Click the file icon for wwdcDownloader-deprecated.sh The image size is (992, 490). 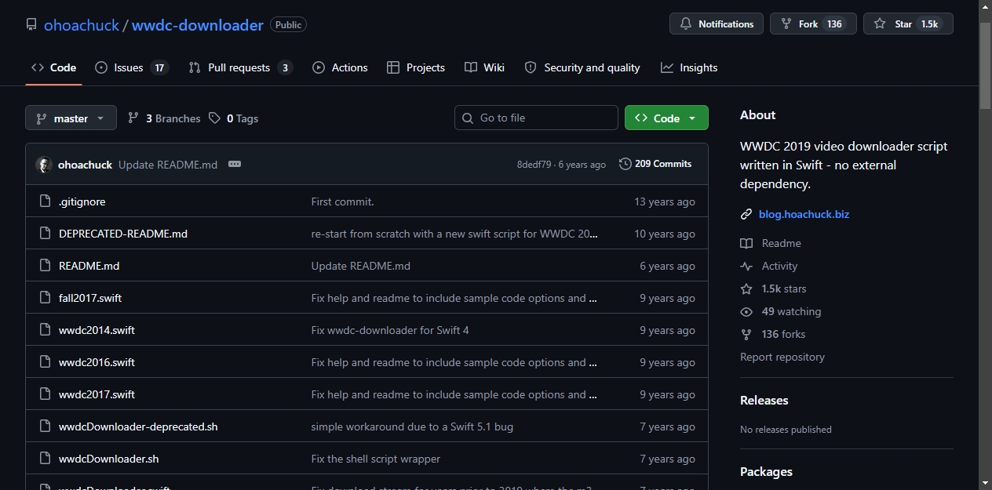[45, 426]
